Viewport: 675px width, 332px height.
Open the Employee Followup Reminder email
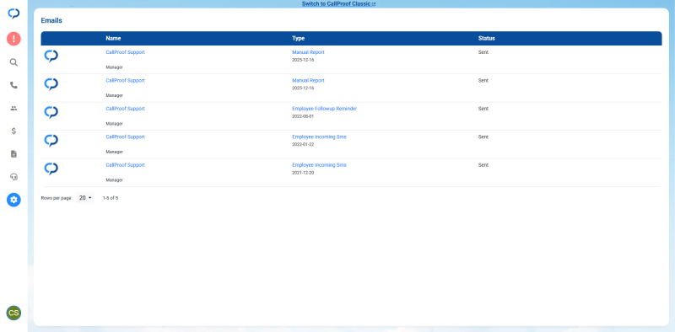point(324,109)
